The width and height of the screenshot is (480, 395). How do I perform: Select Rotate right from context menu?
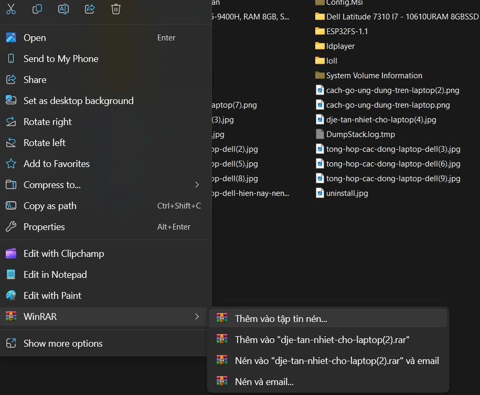48,122
